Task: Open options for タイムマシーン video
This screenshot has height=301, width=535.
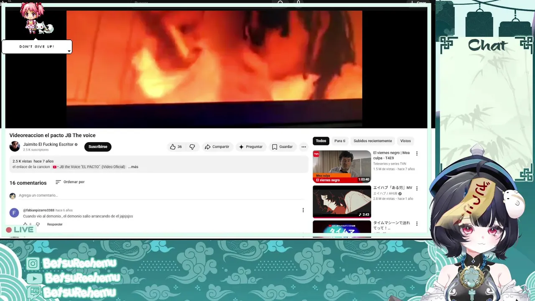Action: point(417,224)
